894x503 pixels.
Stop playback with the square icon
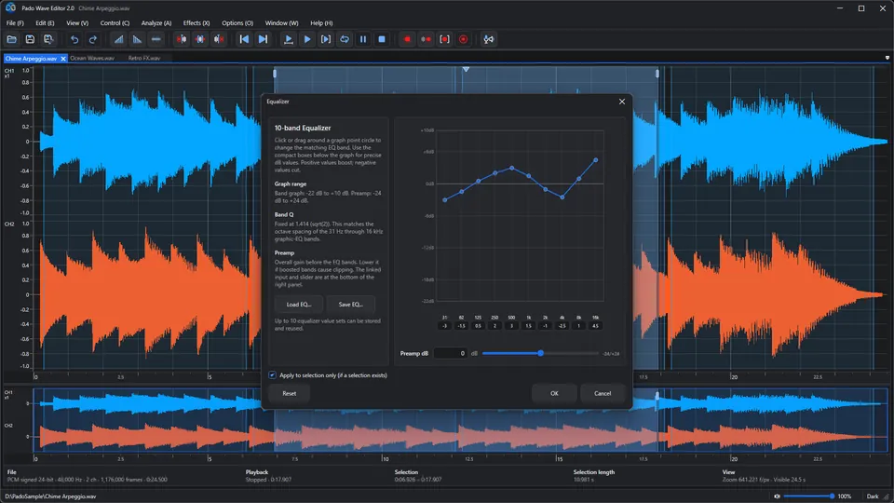click(x=382, y=39)
